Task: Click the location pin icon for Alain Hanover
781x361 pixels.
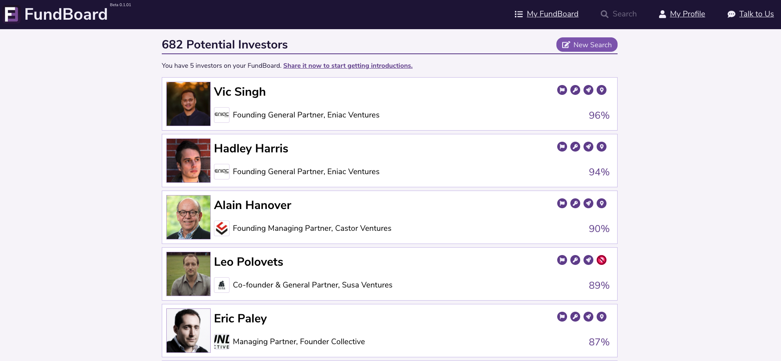Action: coord(602,203)
